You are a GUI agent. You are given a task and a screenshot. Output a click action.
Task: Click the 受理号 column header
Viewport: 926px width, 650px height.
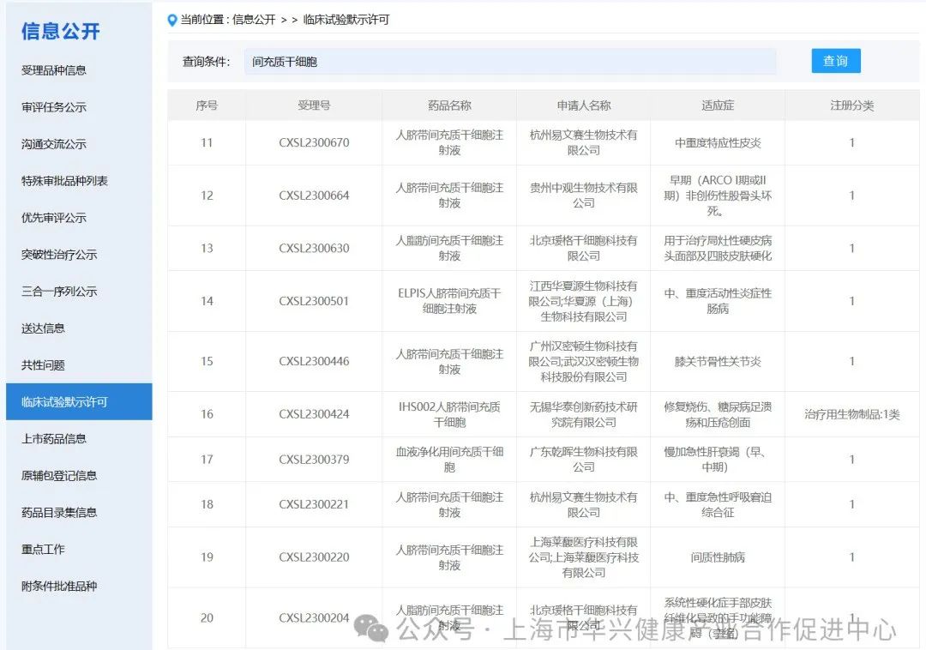click(314, 105)
